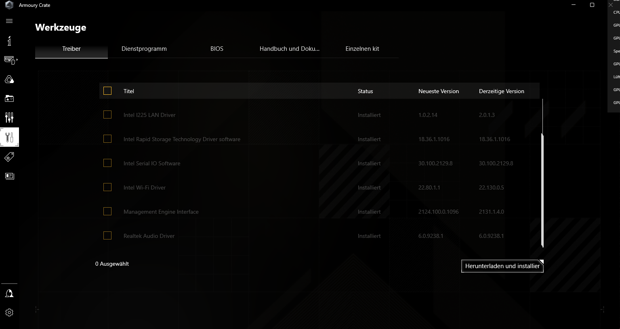The image size is (620, 329).
Task: Open the Home dashboard info icon
Action: (x=9, y=41)
